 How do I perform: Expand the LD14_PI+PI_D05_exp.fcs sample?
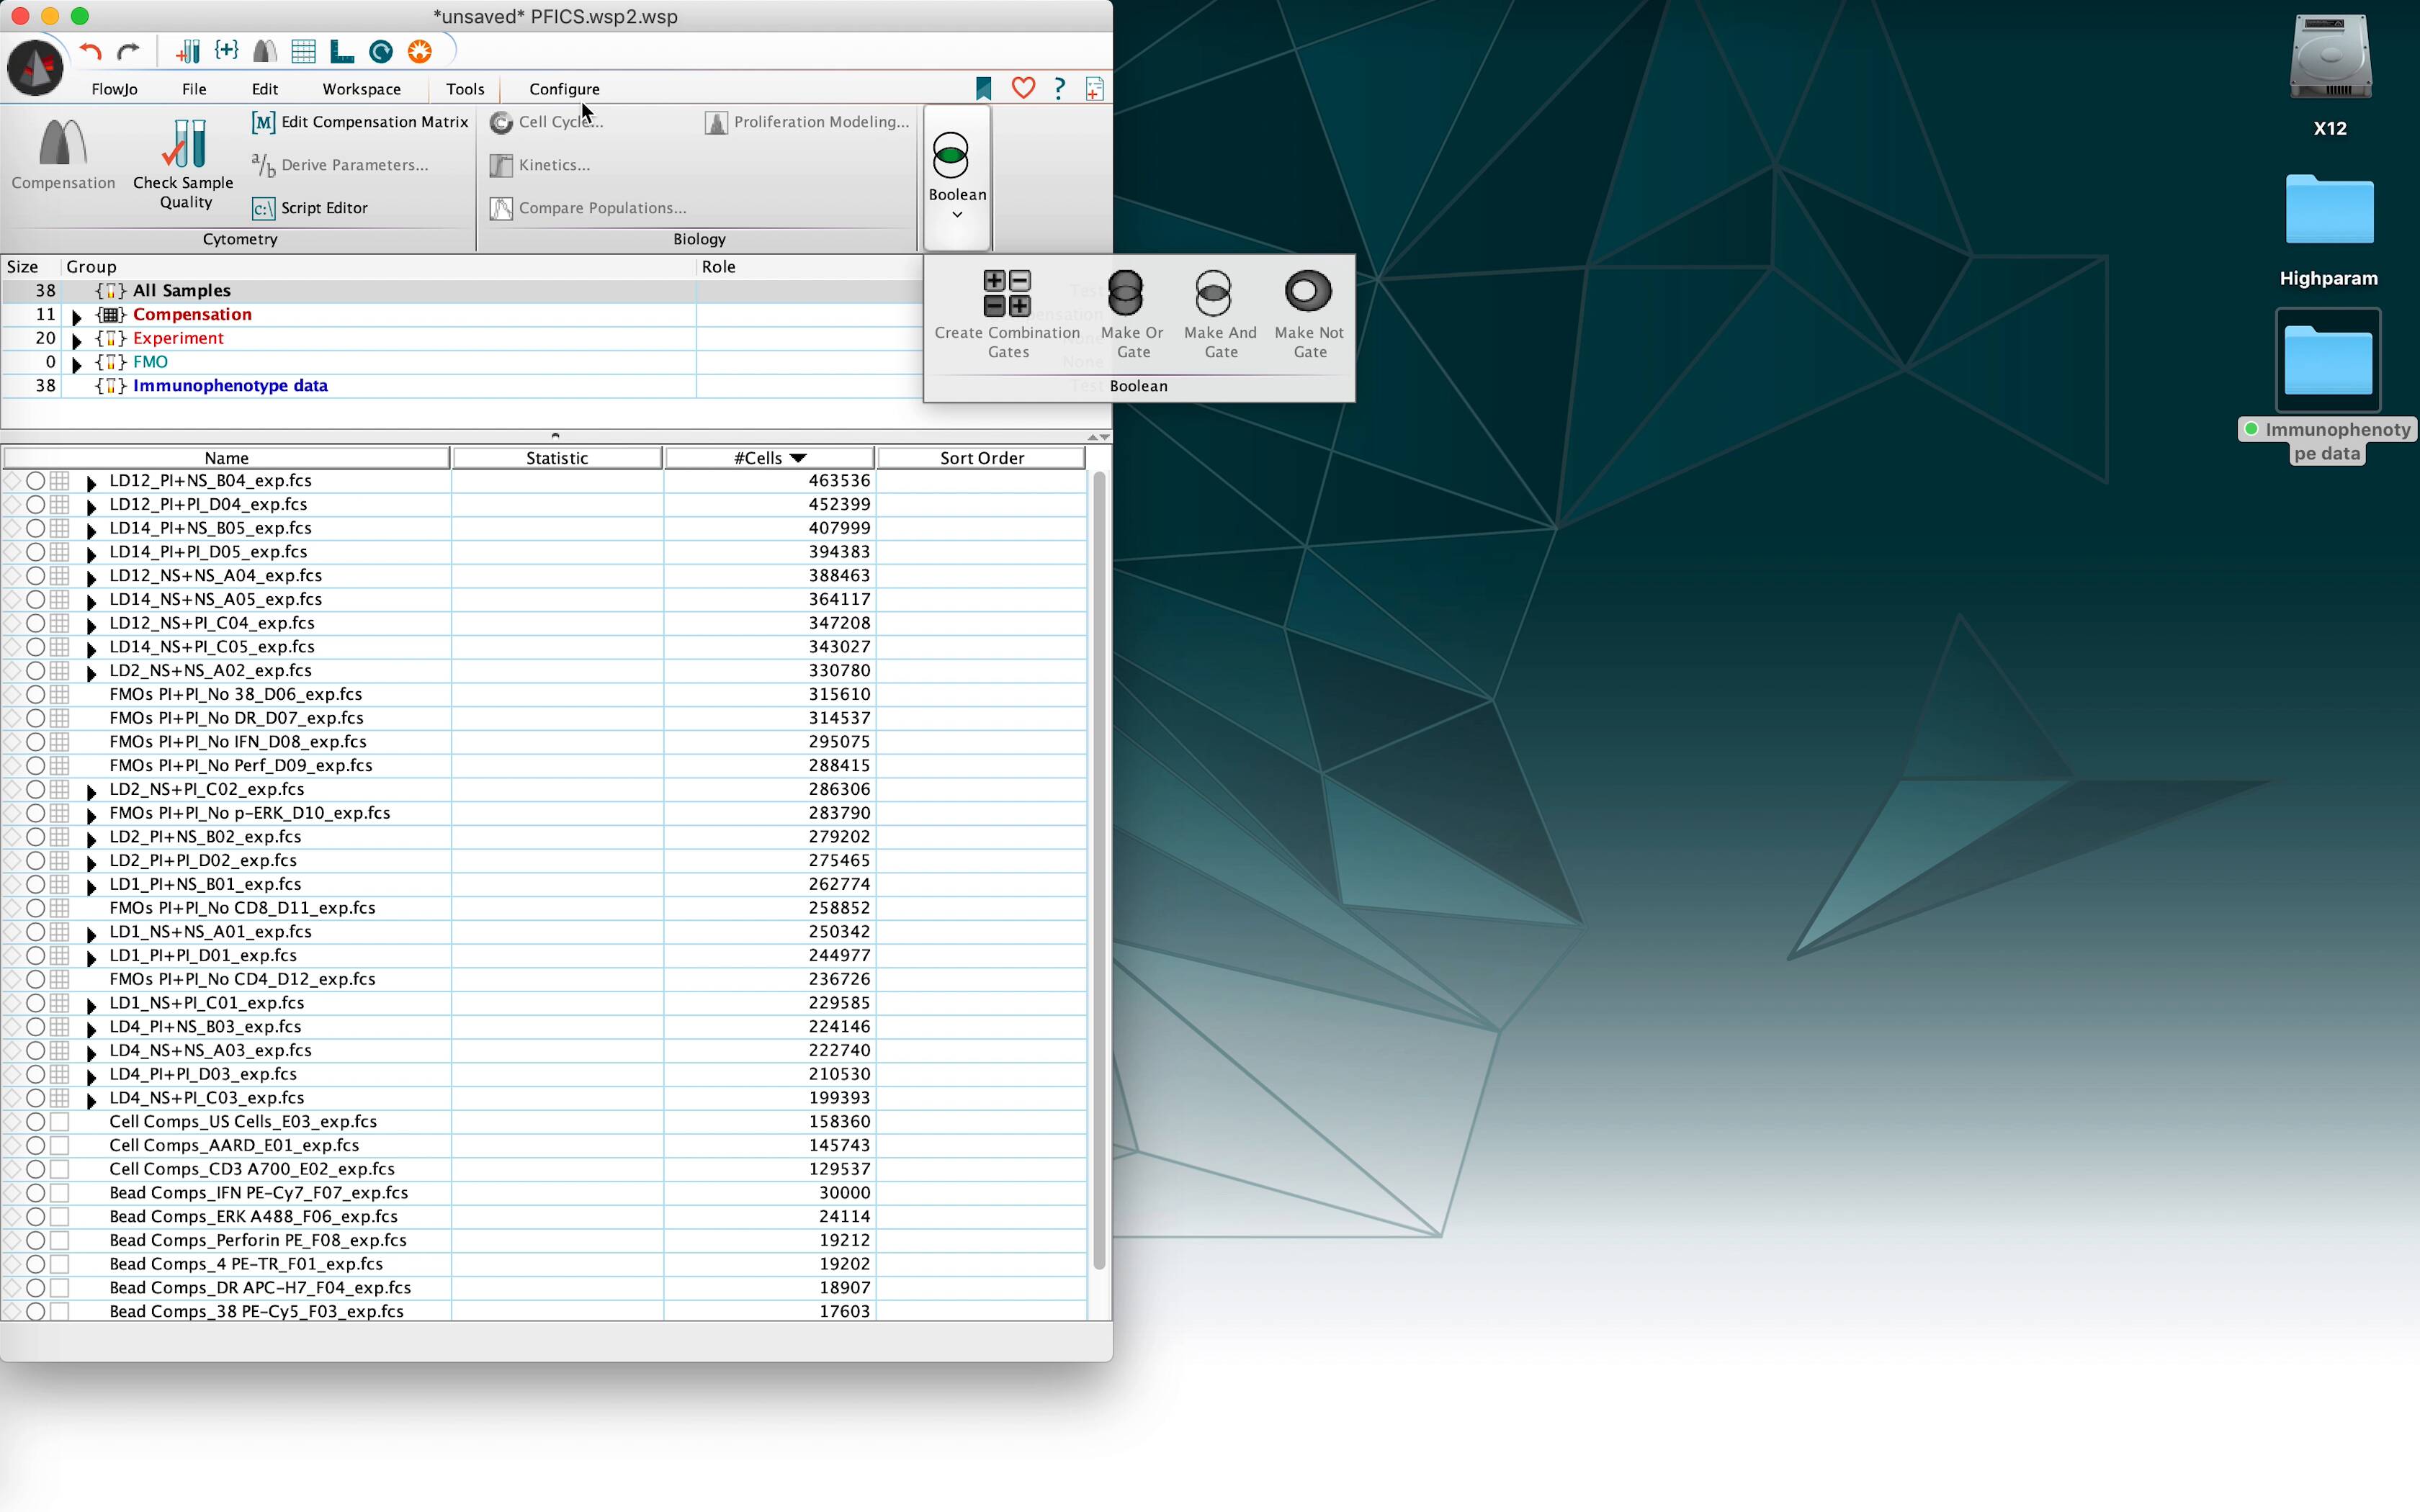[x=92, y=554]
